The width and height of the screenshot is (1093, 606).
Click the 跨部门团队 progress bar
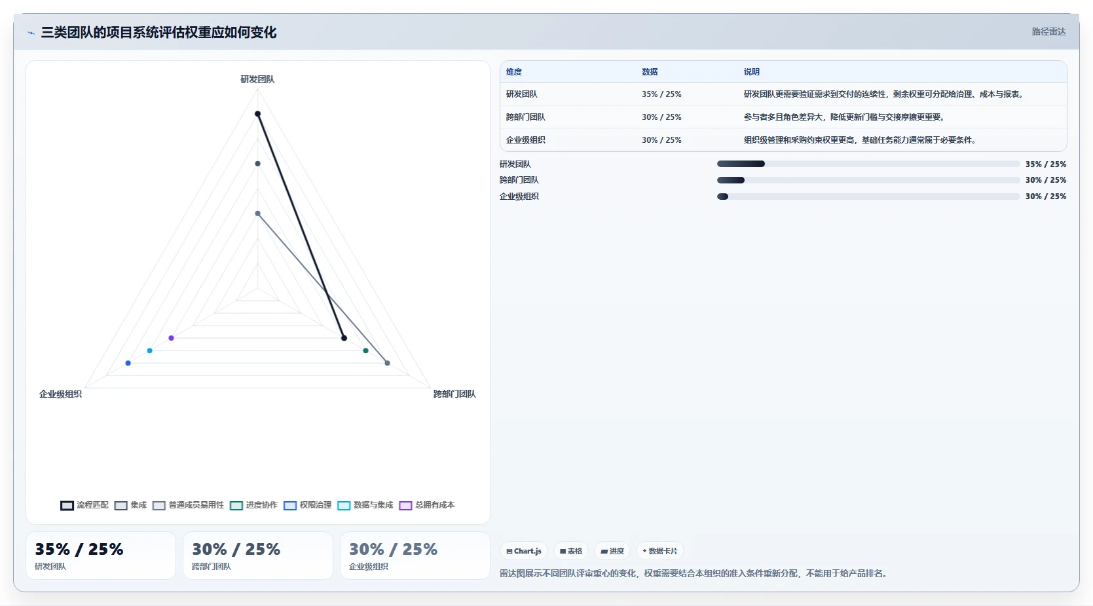tap(868, 180)
